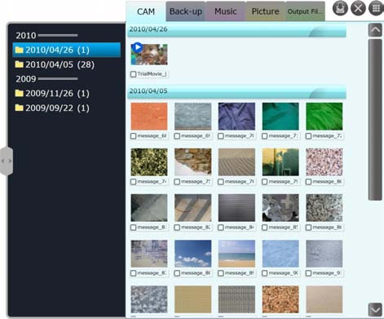
Task: Collapse the sidebar with the left-edge arrow handle
Action: click(7, 161)
